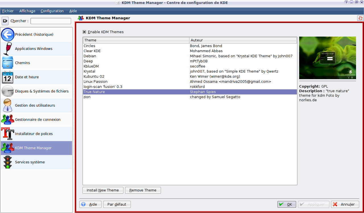Click author rokkford cell
Screen dimensions: 364x213
[x=197, y=87]
